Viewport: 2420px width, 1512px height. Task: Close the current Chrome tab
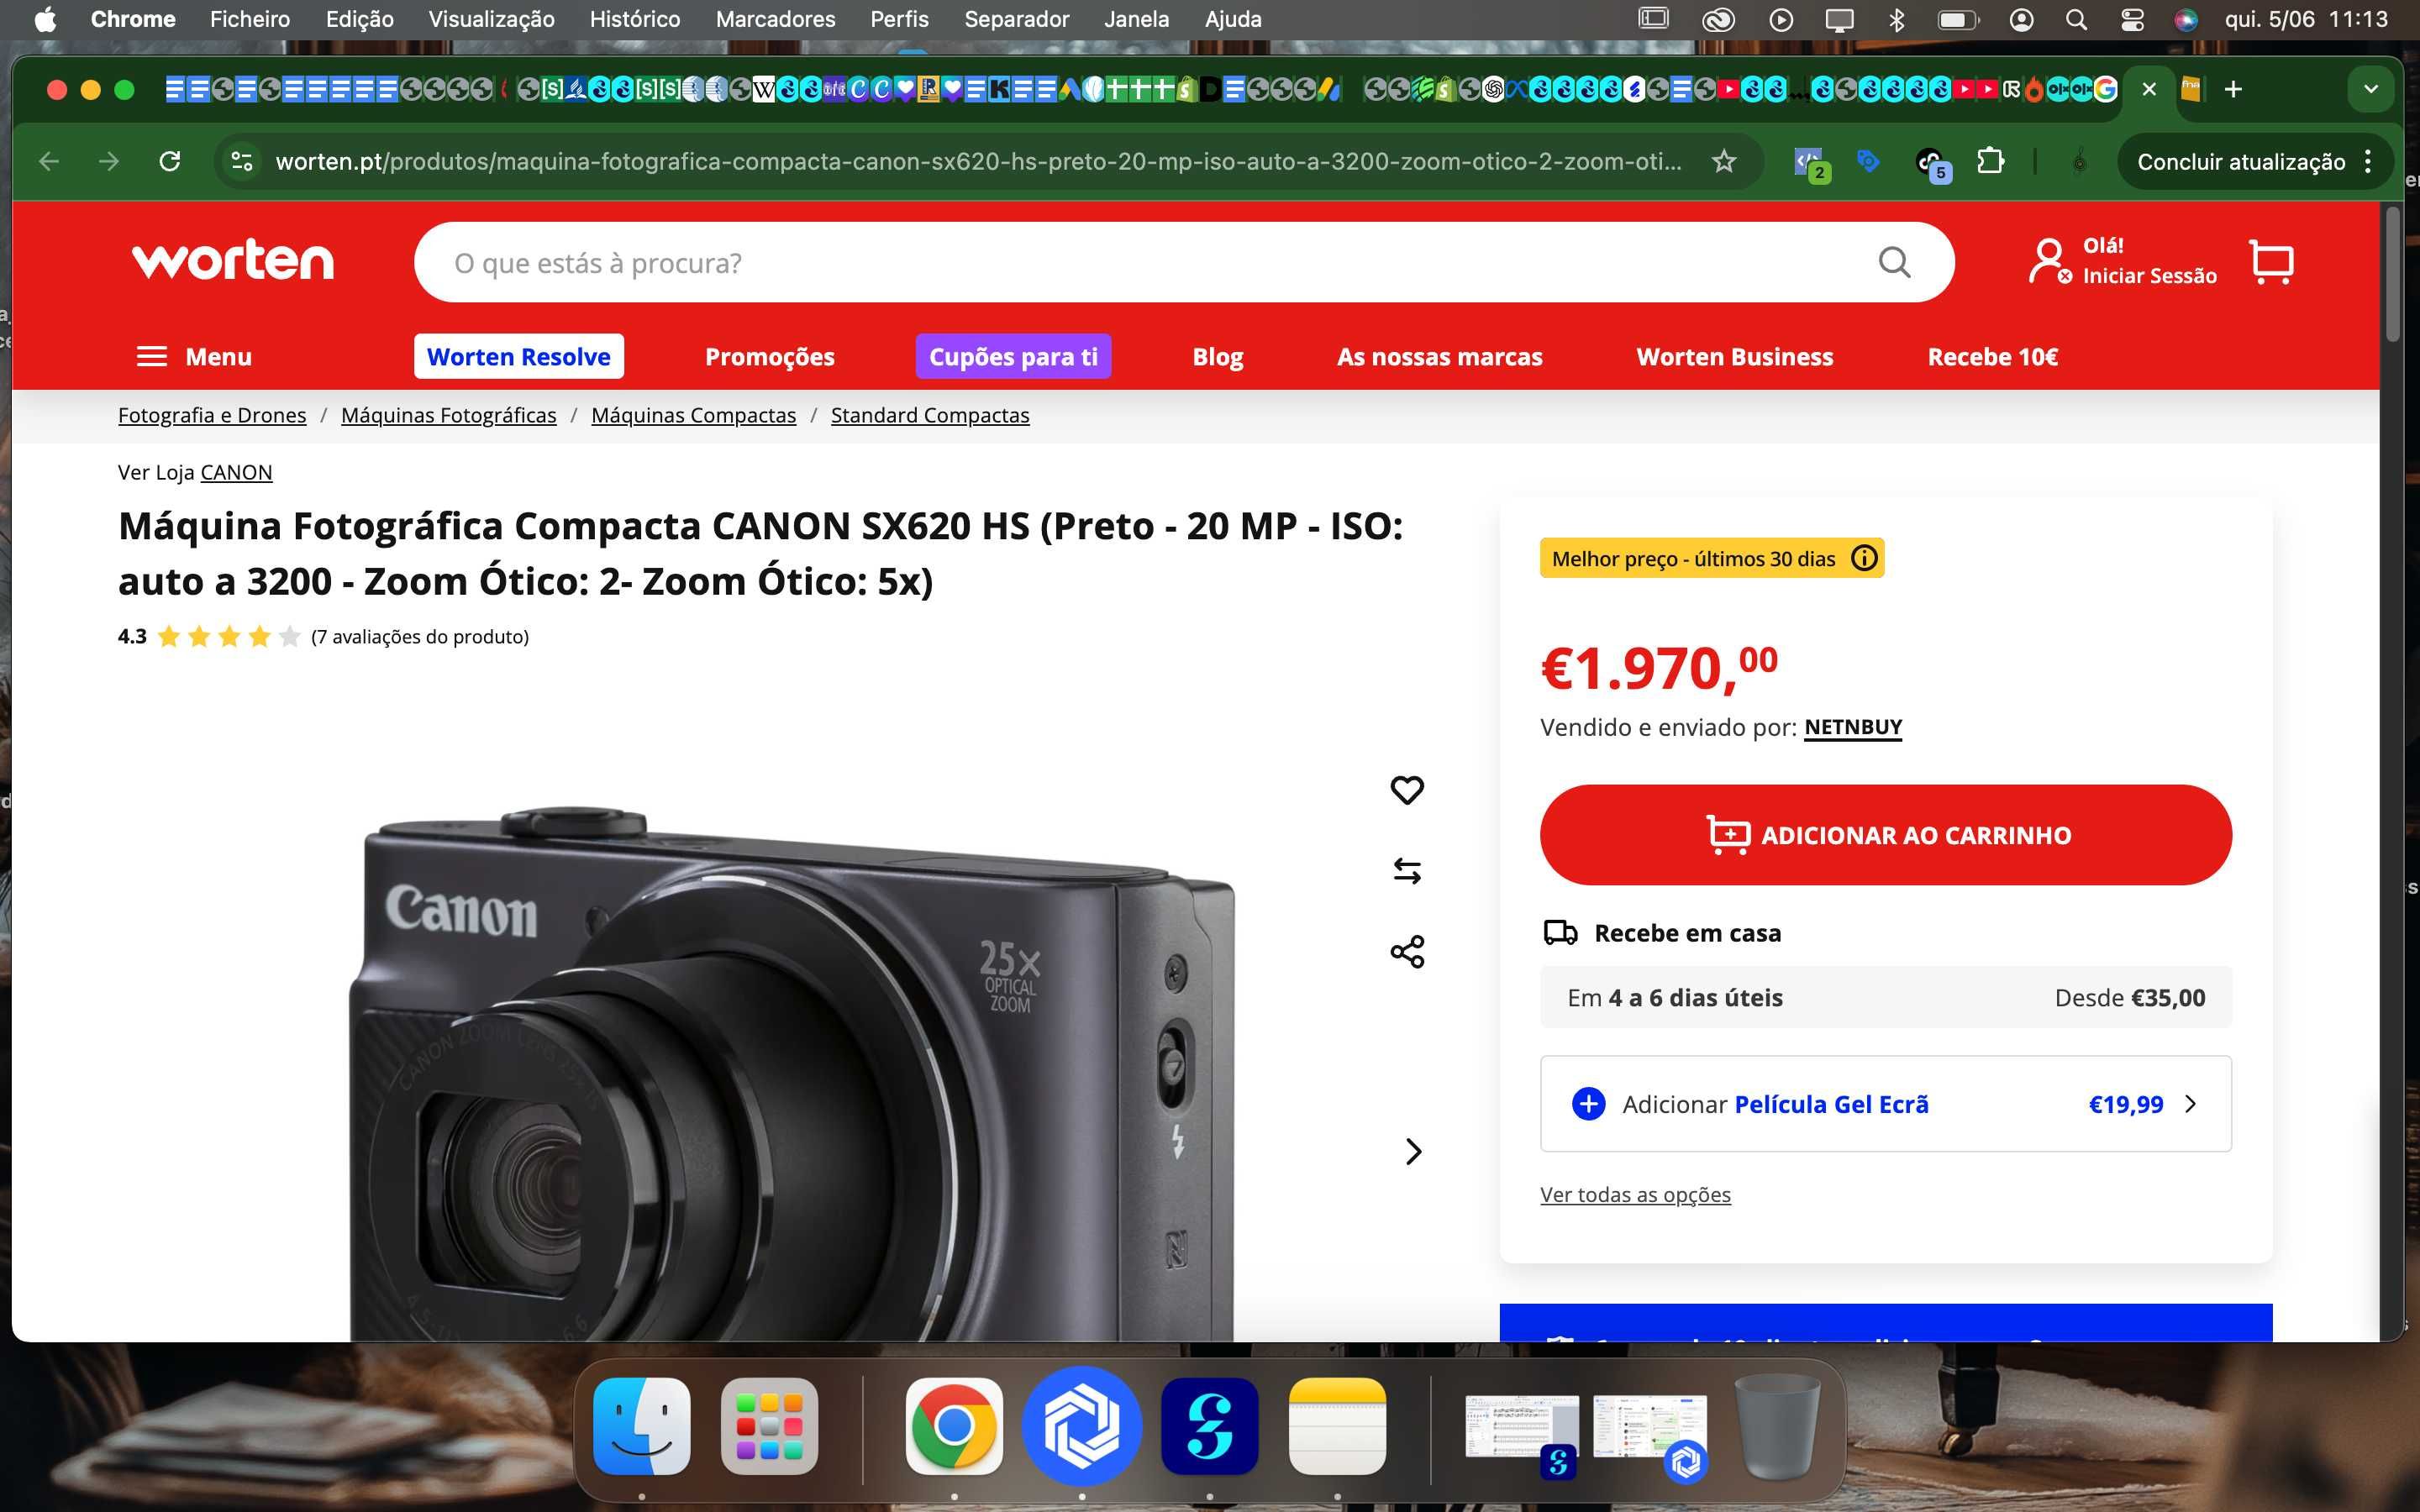pos(2149,89)
